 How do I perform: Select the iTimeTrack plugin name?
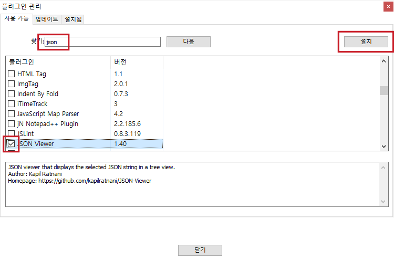[32, 103]
